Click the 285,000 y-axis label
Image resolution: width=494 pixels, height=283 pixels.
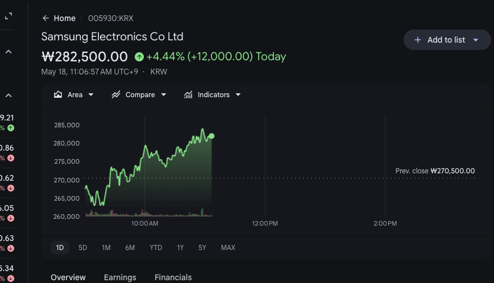67,125
